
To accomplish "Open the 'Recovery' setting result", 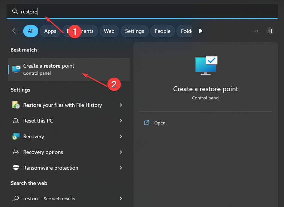I will (x=69, y=136).
